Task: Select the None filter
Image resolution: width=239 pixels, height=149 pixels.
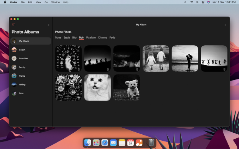Action: (58, 38)
